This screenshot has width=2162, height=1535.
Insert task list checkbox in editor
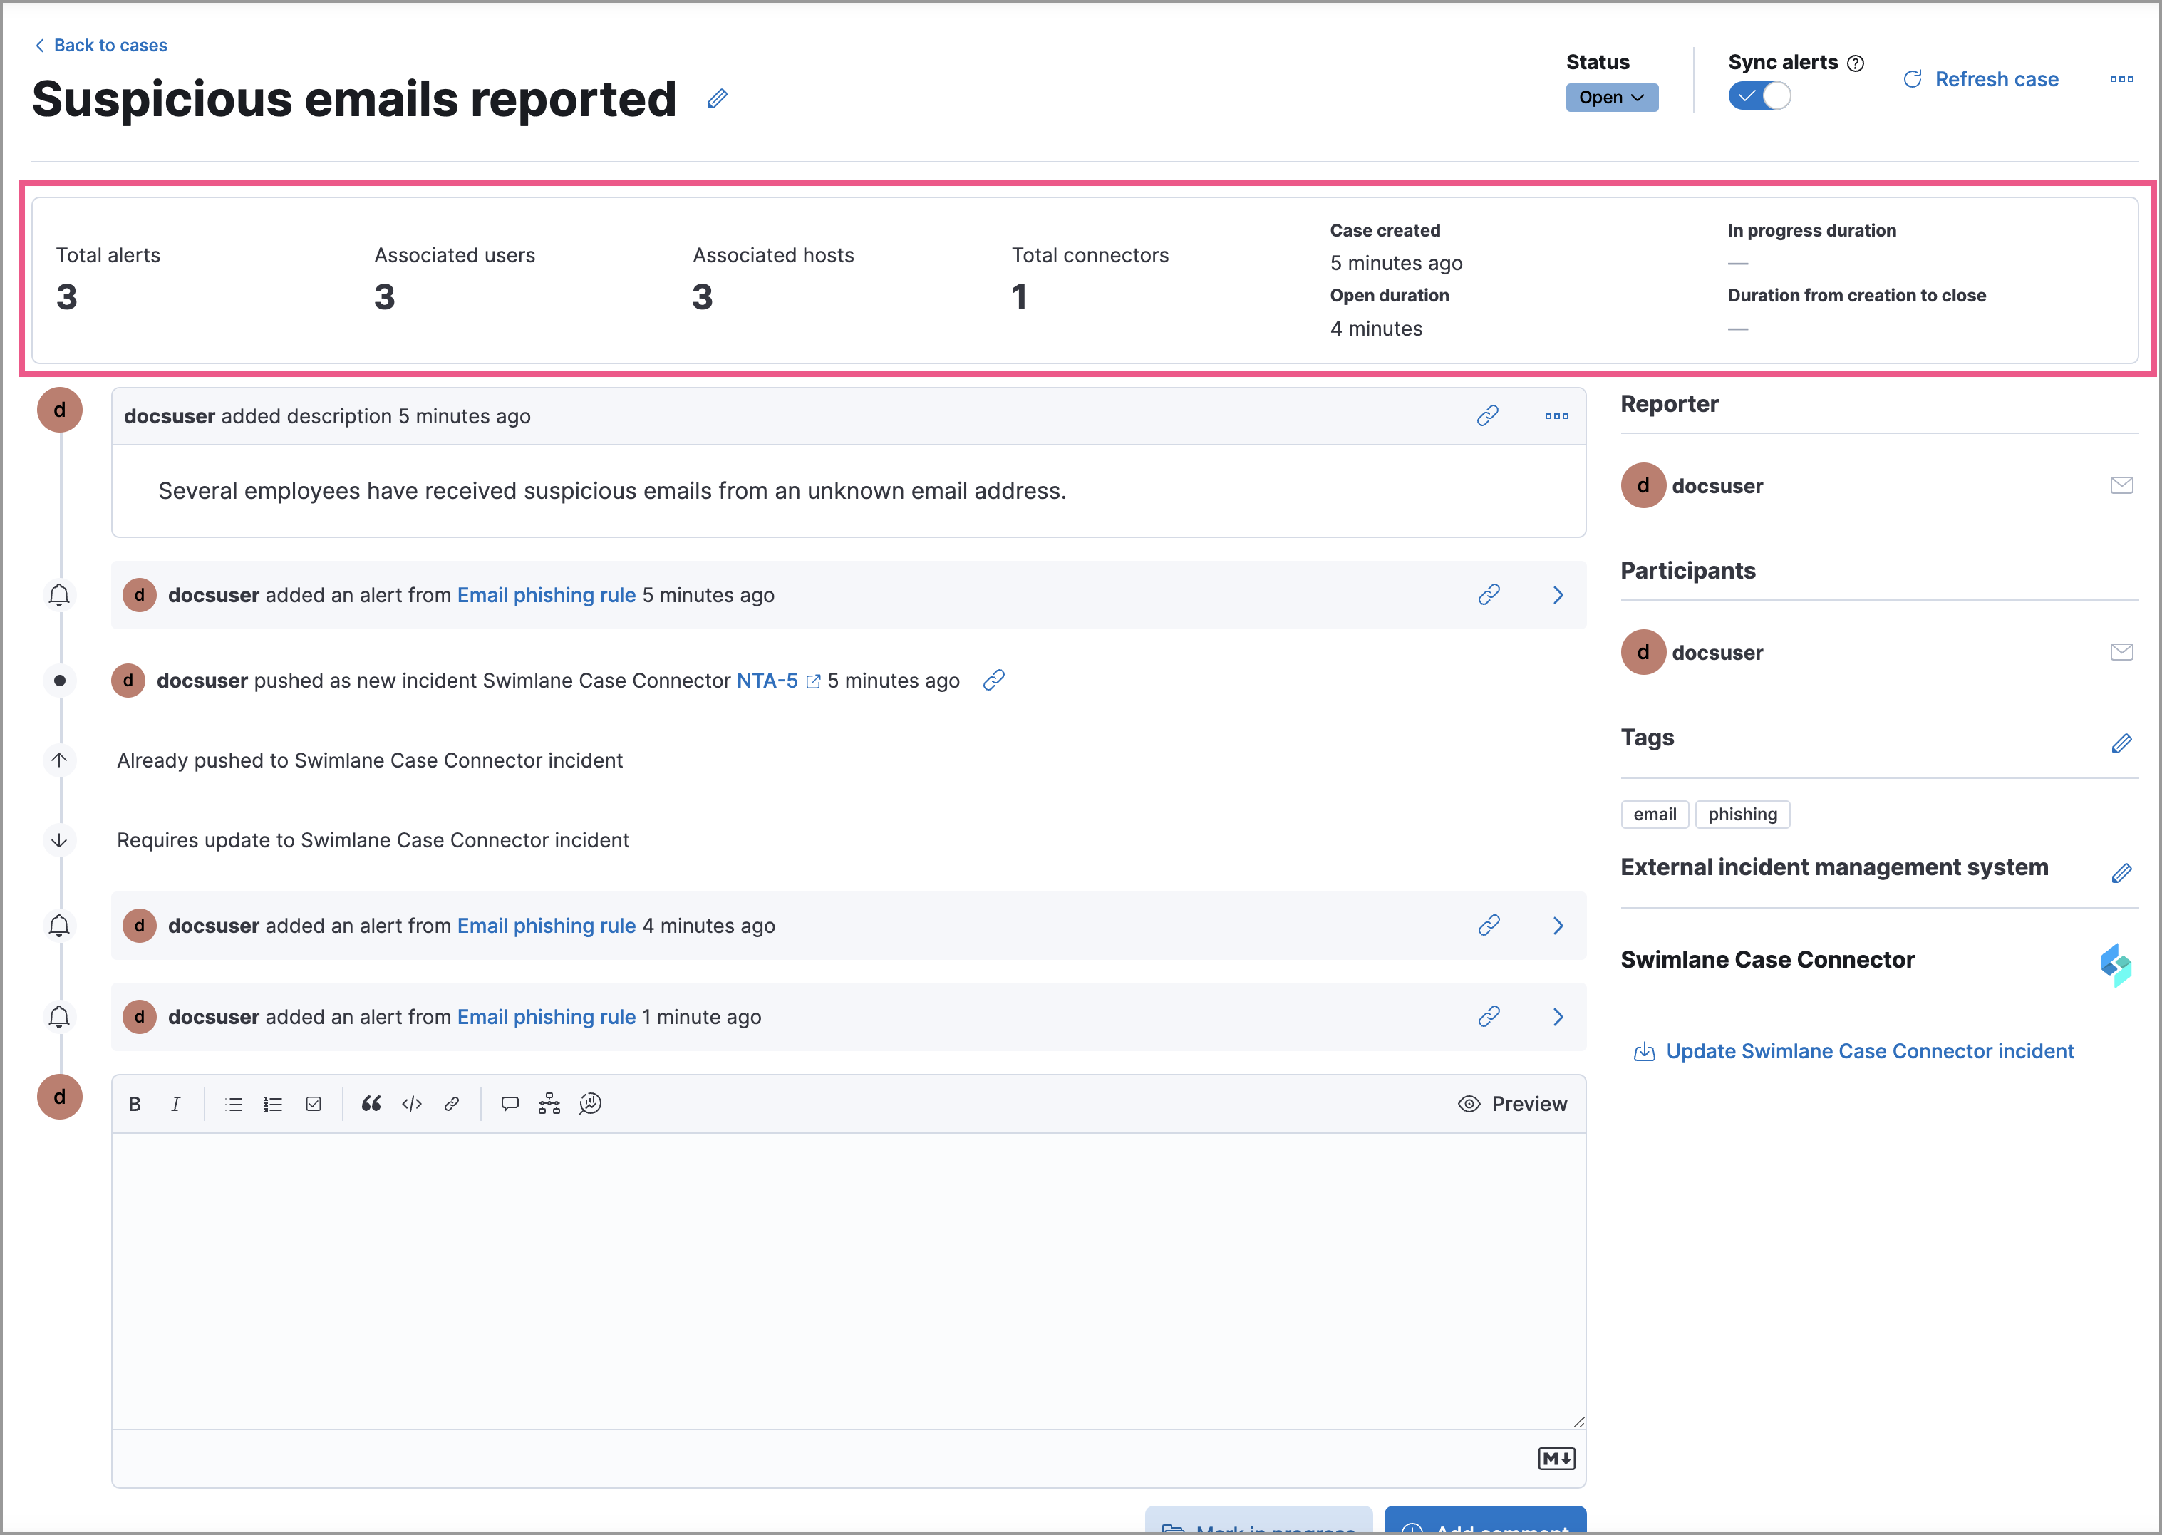click(314, 1104)
